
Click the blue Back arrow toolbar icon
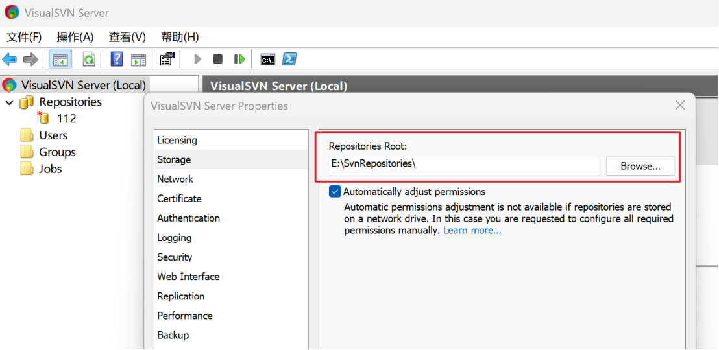[10, 60]
